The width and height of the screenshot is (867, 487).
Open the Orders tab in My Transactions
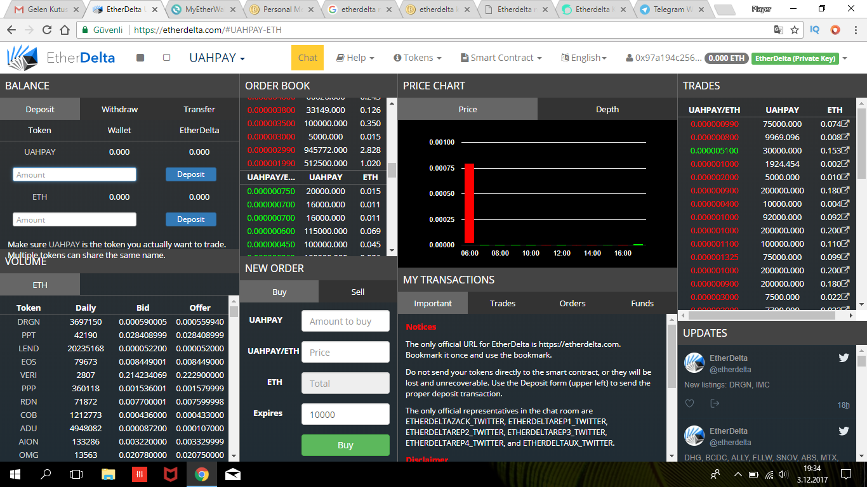pyautogui.click(x=572, y=303)
